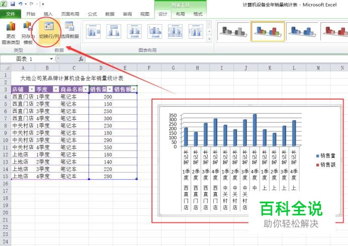Switch to the chart Design (设计) tab
348x246 pixels.
(162, 14)
